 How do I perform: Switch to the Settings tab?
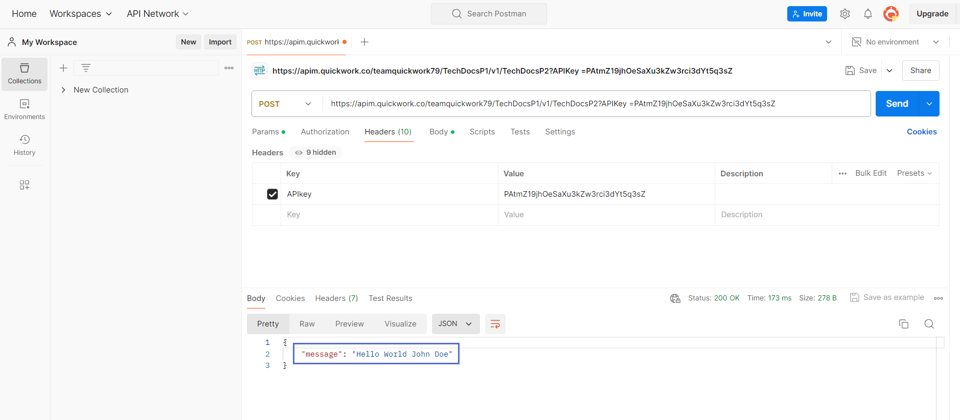click(560, 132)
